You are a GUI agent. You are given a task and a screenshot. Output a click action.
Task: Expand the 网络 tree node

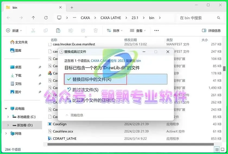coord(6,133)
